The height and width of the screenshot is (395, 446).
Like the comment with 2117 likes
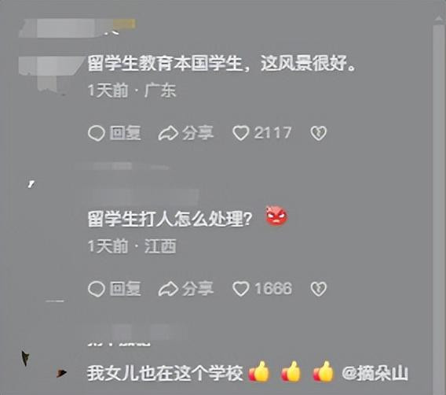(241, 133)
